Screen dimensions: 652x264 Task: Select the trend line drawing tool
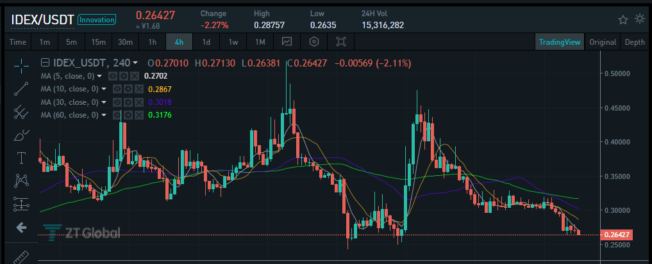[x=21, y=89]
